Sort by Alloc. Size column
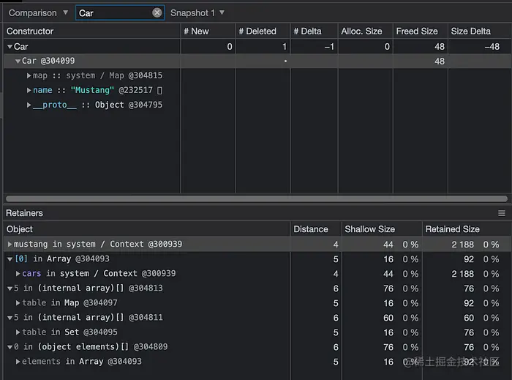Image resolution: width=512 pixels, height=380 pixels. pyautogui.click(x=366, y=31)
